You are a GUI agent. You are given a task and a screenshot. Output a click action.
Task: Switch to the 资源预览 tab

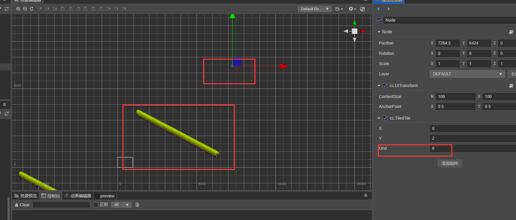tap(25, 196)
